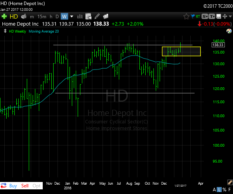Viewport: 233px width, 194px height.
Task: Click the ©2017 TC2000 copyright text
Action: coord(218,6)
